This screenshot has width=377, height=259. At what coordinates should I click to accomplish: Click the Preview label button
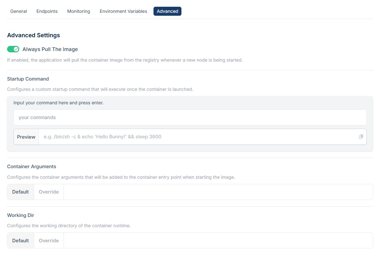(x=26, y=137)
